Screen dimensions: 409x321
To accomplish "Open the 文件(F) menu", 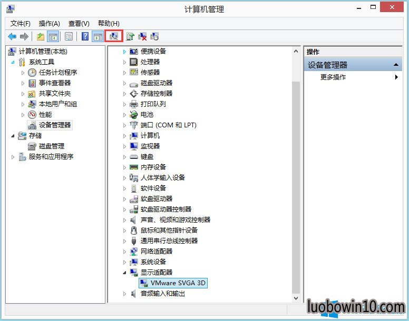I will pos(21,24).
